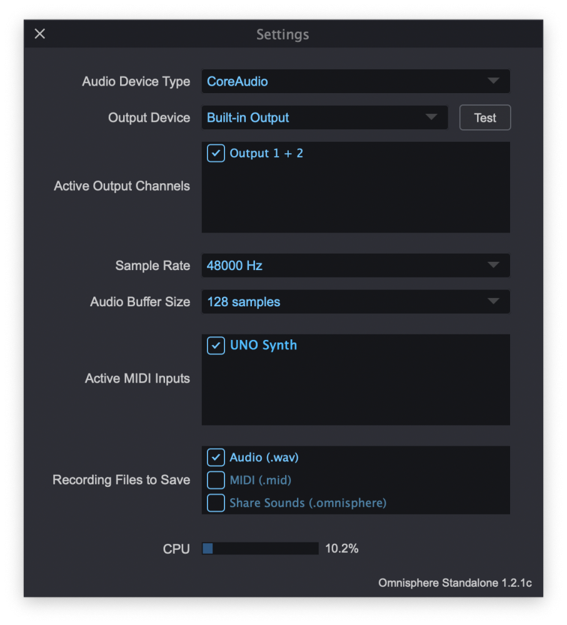The height and width of the screenshot is (625, 567).
Task: Toggle the UNO Synth MIDI input
Action: pyautogui.click(x=215, y=345)
